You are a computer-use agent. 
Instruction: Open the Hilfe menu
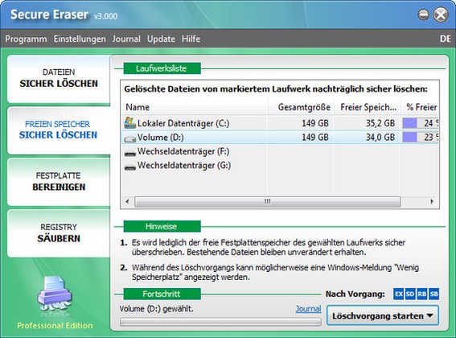coord(191,39)
